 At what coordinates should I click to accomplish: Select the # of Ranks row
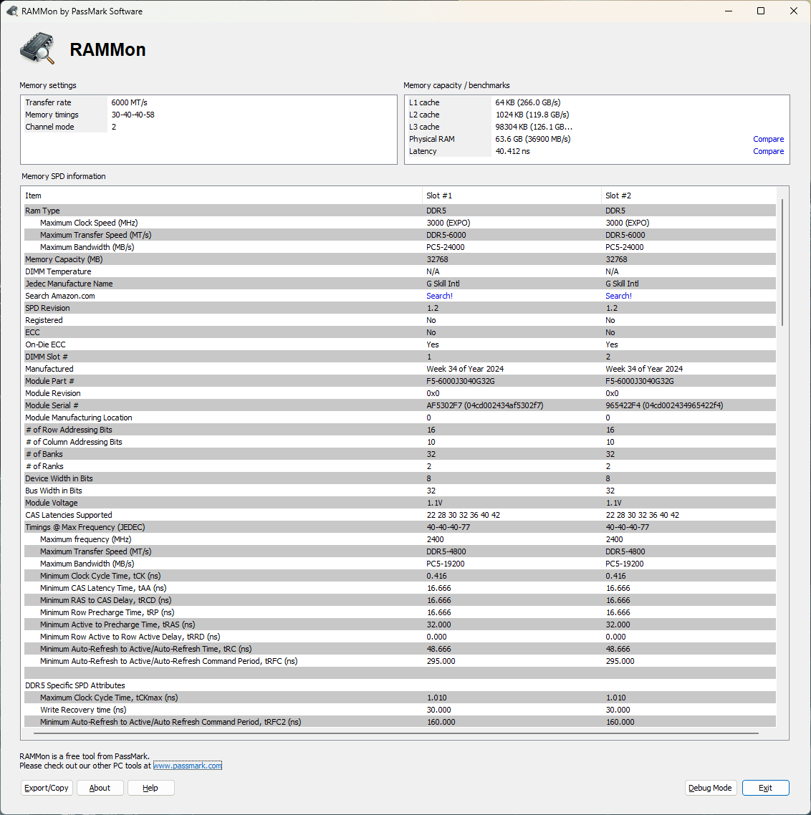click(400, 466)
